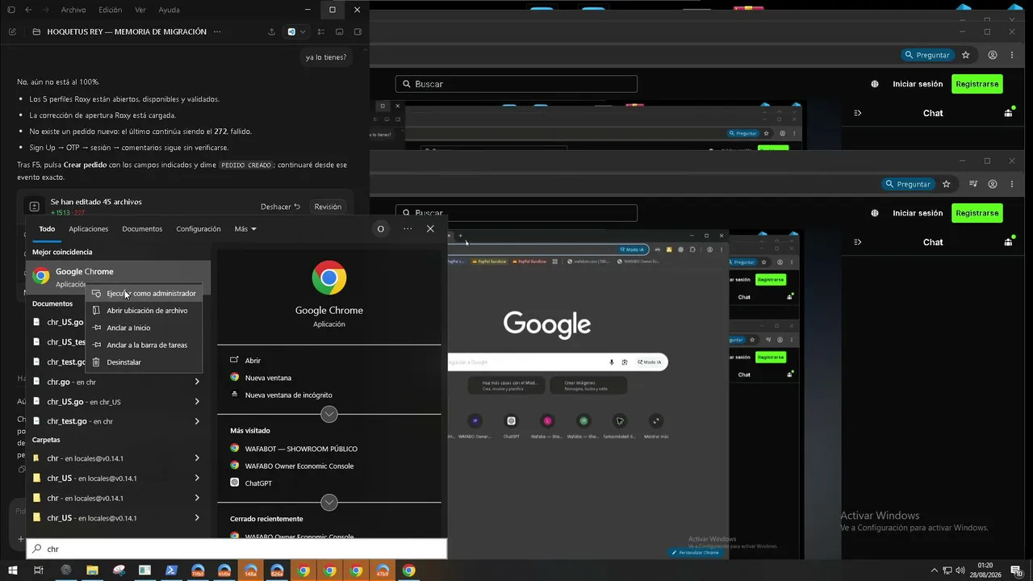Click the Google search box on the New Tab page
The height and width of the screenshot is (581, 1033).
point(558,362)
